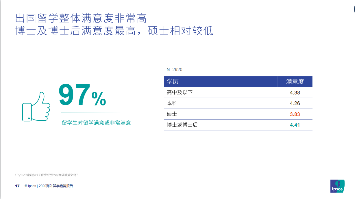Click the Ipsos logo
This screenshot has height=199, width=355.
(x=337, y=186)
